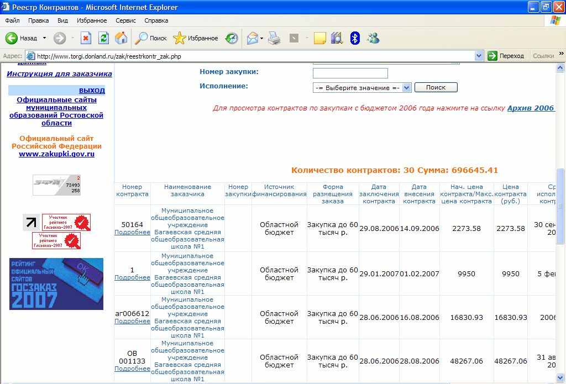Expand the address bar dropdown arrow

tap(479, 56)
